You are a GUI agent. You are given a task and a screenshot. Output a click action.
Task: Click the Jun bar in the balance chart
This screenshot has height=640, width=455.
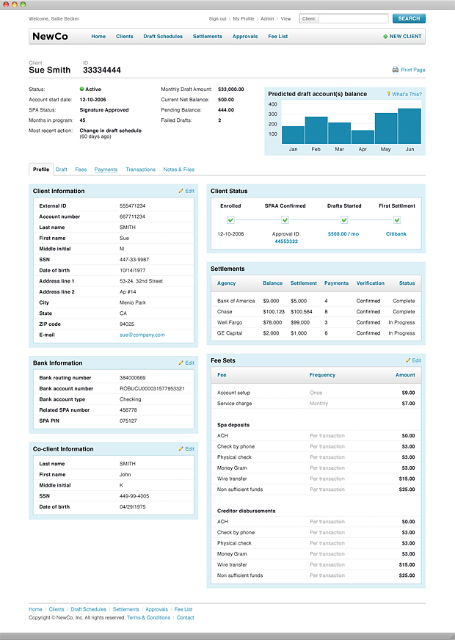(409, 126)
